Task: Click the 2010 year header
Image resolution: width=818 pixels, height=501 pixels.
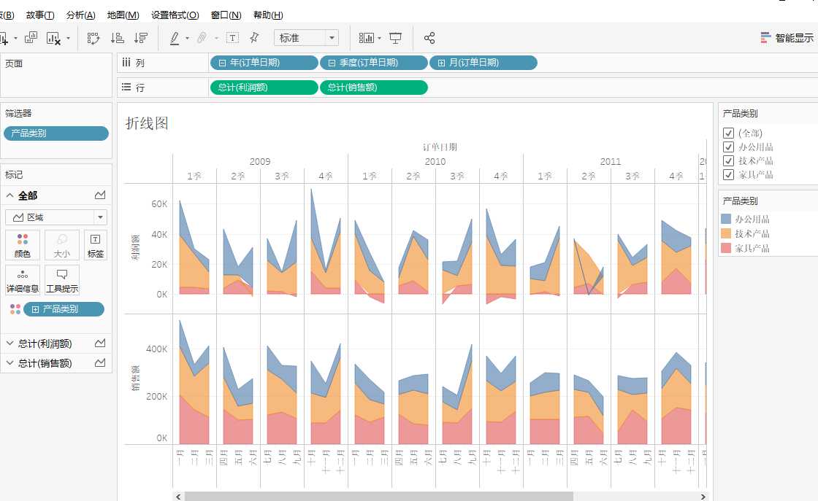Action: click(x=435, y=161)
